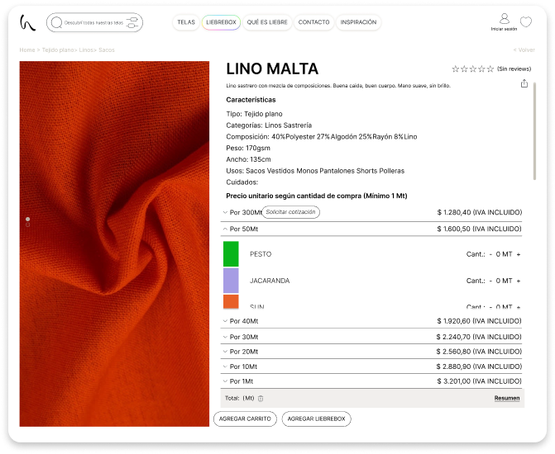555x454 pixels.
Task: Expand the Por 1Mt price tier
Action: (226, 381)
